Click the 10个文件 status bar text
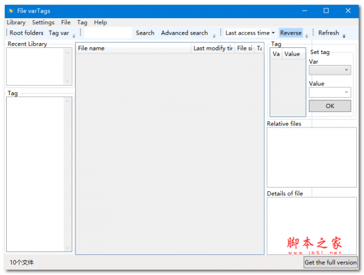The image size is (364, 275). [22, 262]
